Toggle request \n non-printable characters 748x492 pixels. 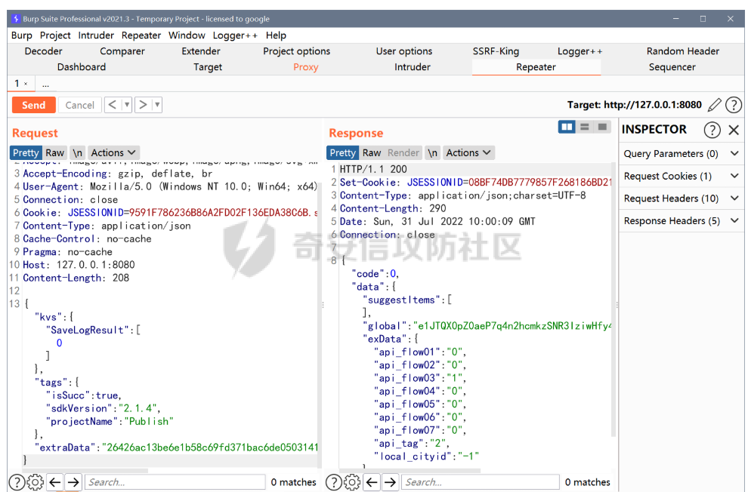coord(77,153)
